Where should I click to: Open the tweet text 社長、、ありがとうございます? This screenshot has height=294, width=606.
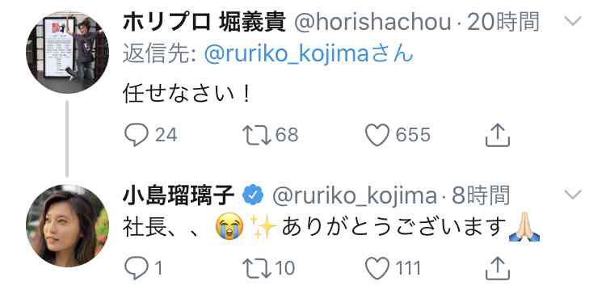pos(331,228)
